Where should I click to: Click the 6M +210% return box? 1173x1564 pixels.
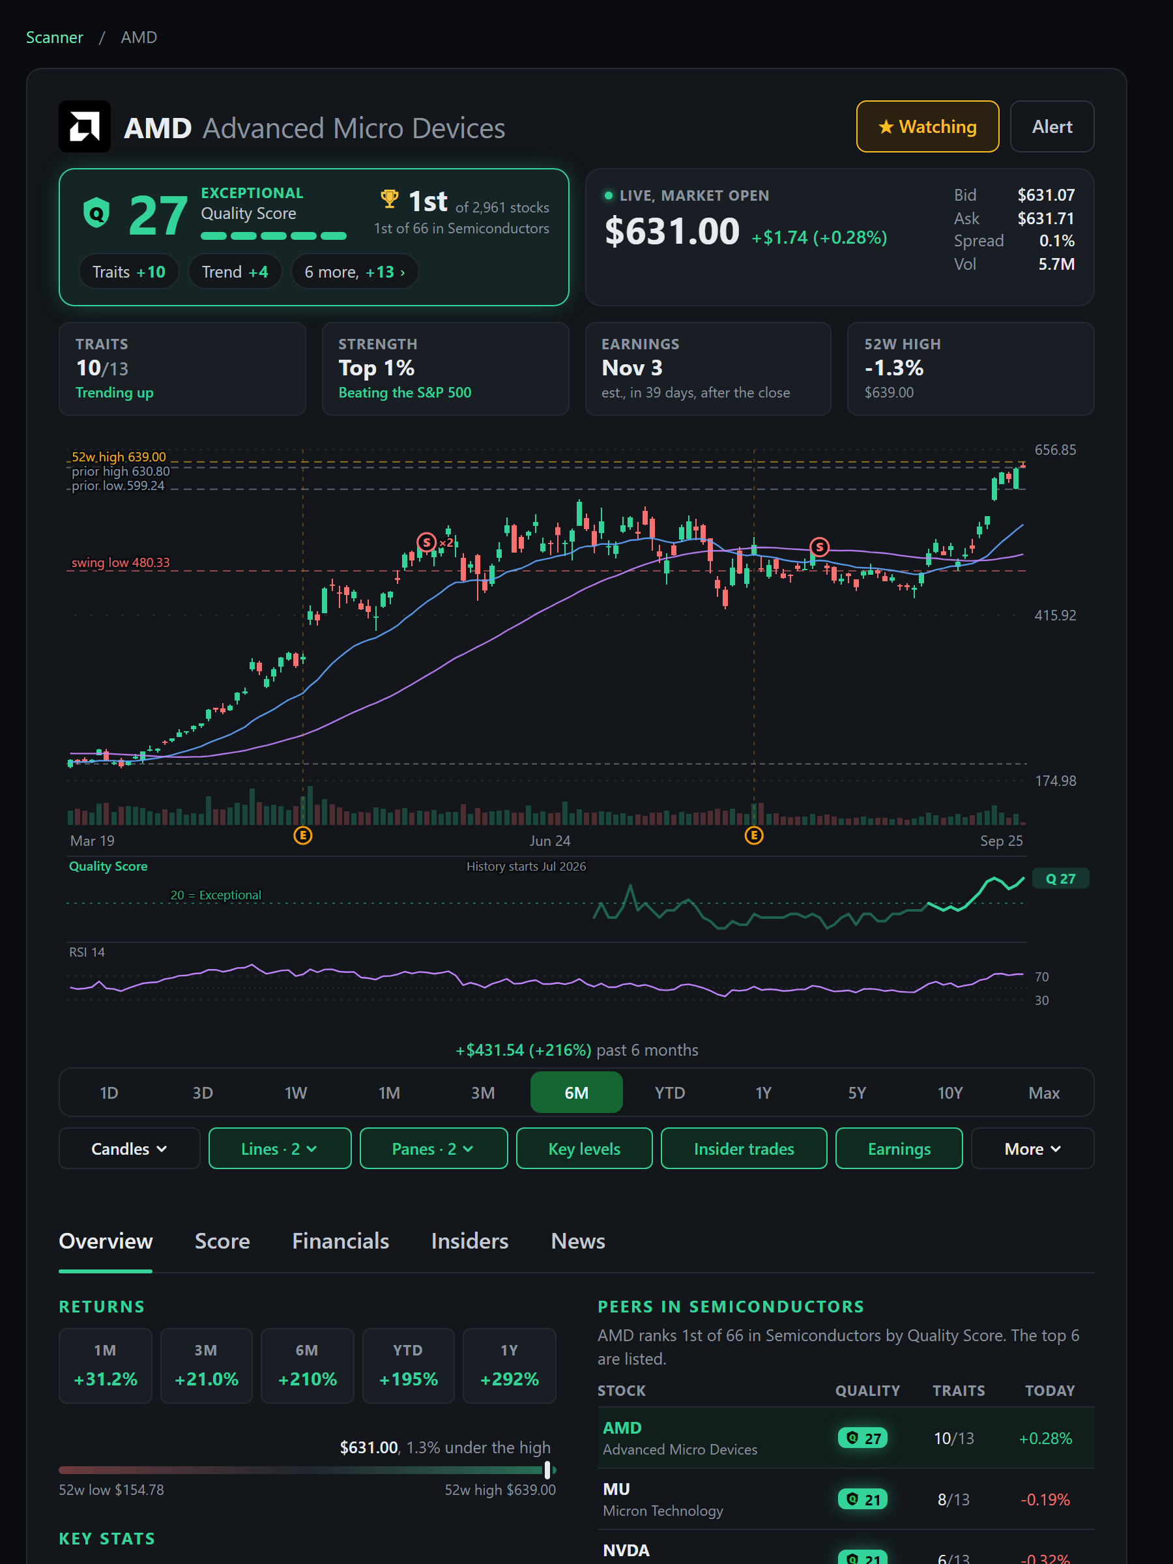click(307, 1365)
